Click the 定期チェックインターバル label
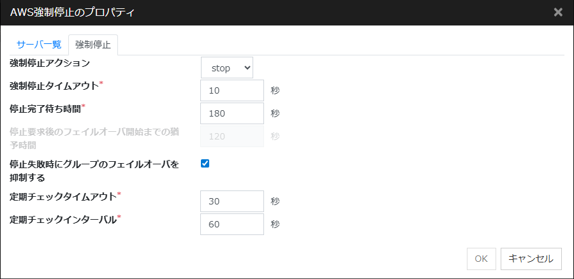The height and width of the screenshot is (279, 574). 63,219
